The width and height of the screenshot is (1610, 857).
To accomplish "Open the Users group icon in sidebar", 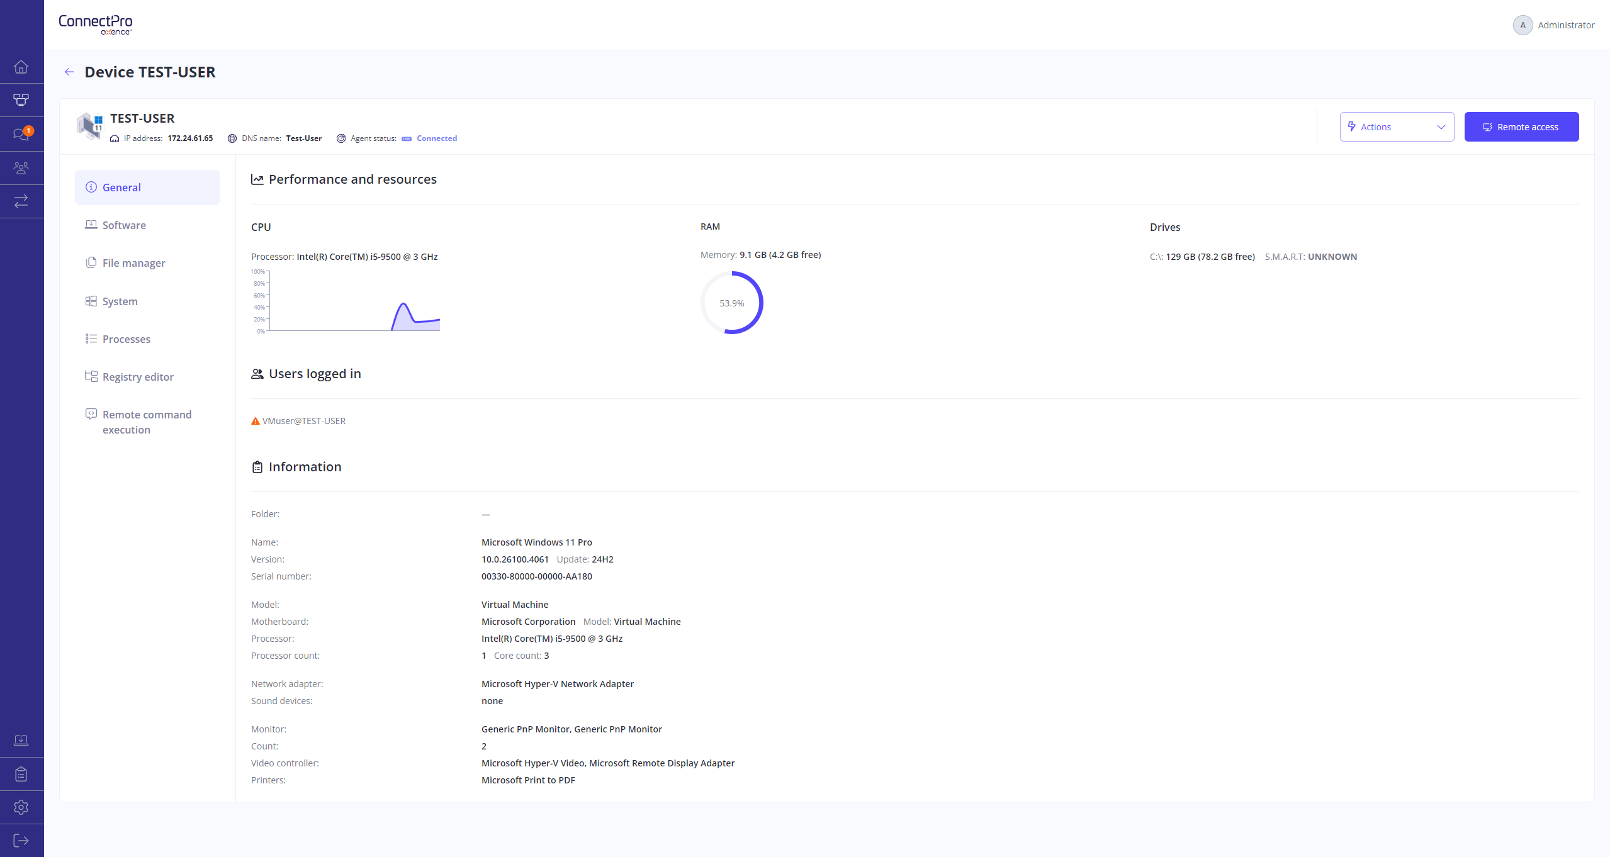I will coord(21,167).
